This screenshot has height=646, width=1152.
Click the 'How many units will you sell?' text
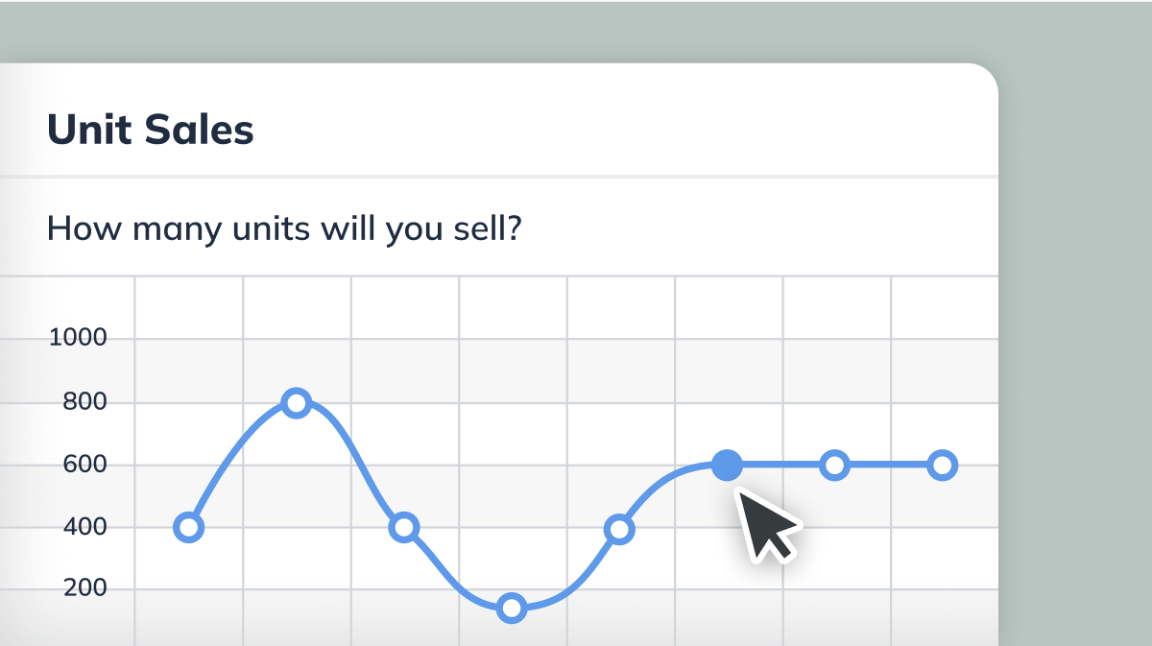tap(283, 228)
